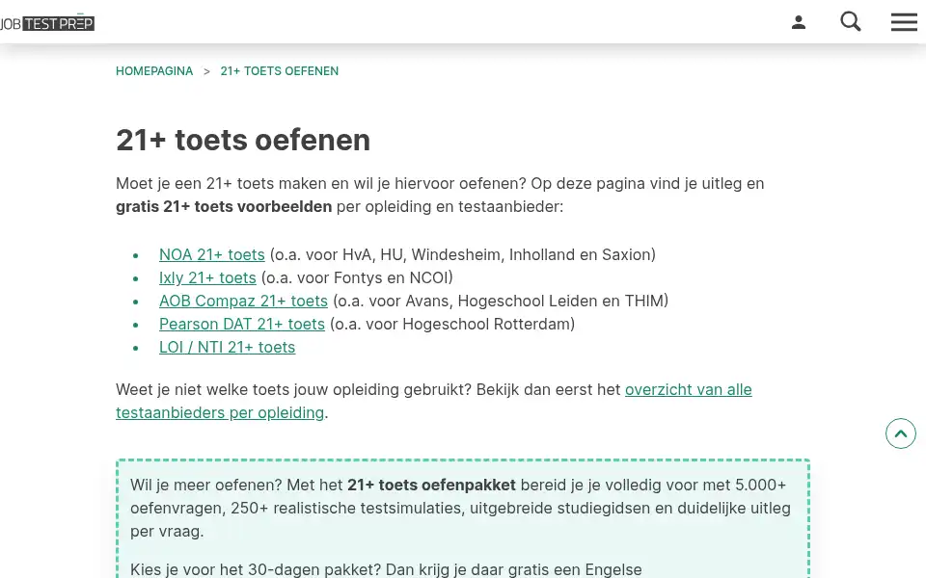
Task: Click text '(o.a. voor Avans, Hogeschool Leiden en THIM)'
Action: click(501, 301)
